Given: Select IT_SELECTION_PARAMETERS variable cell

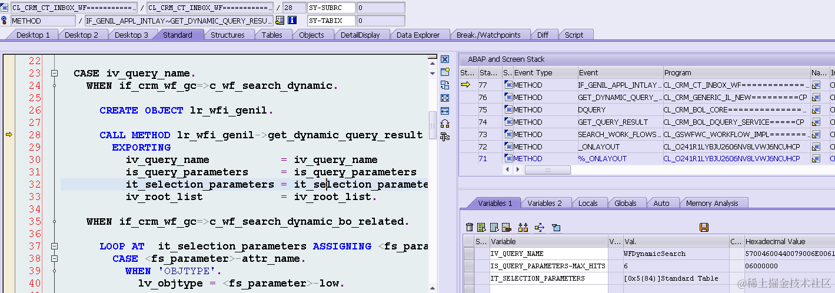Looking at the screenshot, I should point(548,278).
